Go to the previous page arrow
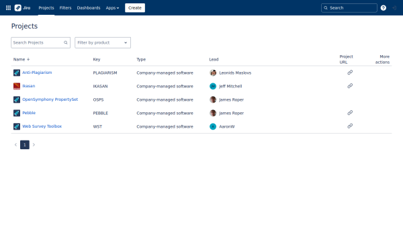403x252 pixels. tap(15, 144)
